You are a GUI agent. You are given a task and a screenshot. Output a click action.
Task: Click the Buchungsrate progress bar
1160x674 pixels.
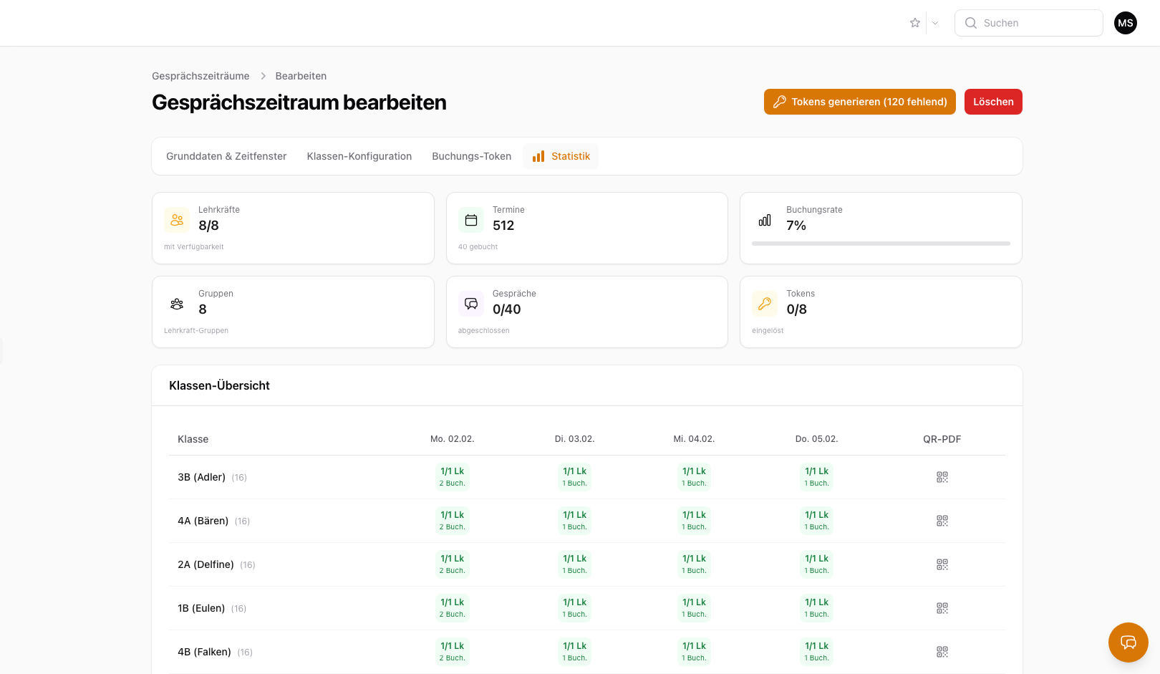point(881,244)
